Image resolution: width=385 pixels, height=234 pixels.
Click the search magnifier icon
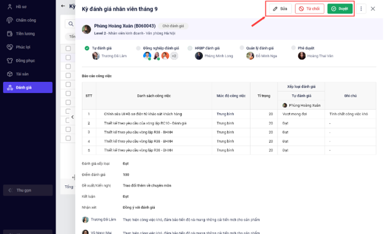coord(71,24)
